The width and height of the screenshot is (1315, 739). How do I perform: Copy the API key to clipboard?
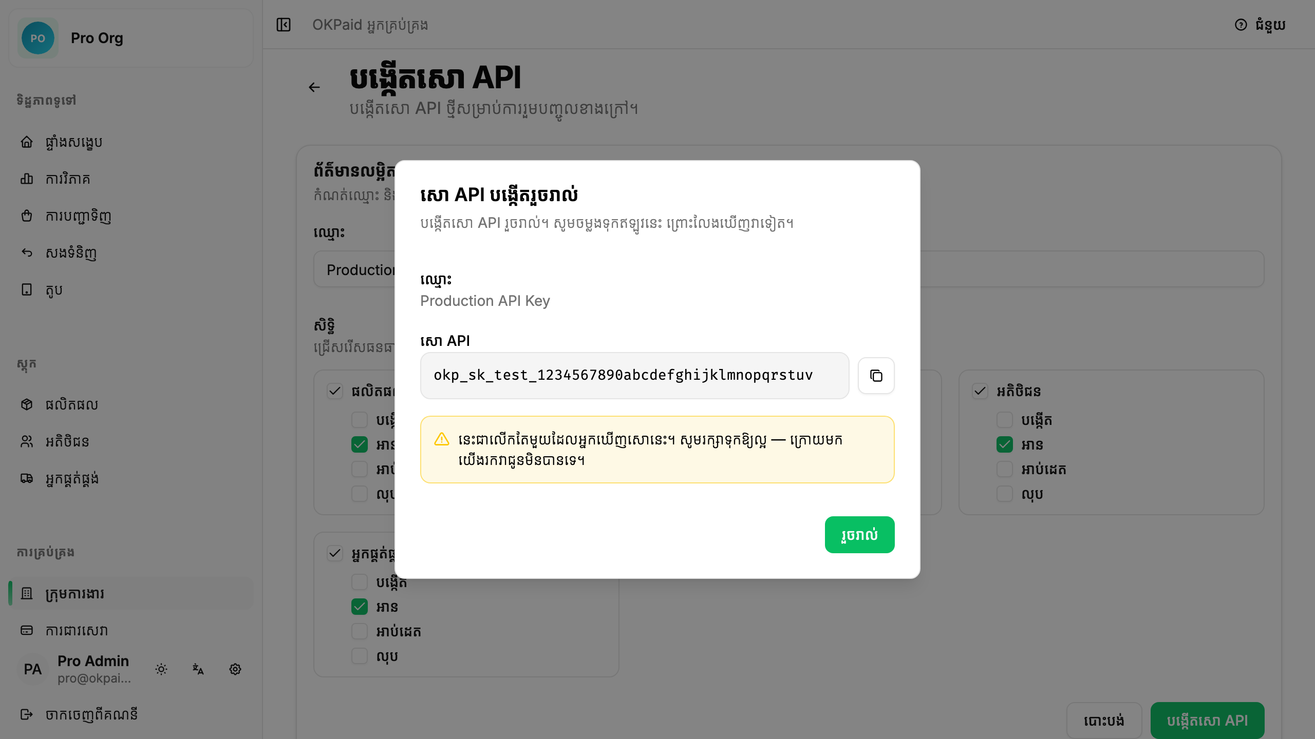point(876,376)
